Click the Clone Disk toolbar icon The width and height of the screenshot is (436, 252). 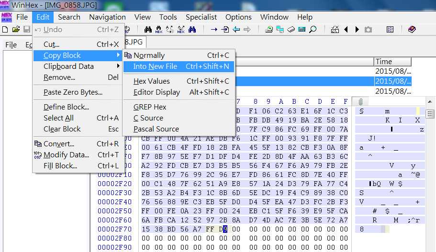[x=279, y=29]
